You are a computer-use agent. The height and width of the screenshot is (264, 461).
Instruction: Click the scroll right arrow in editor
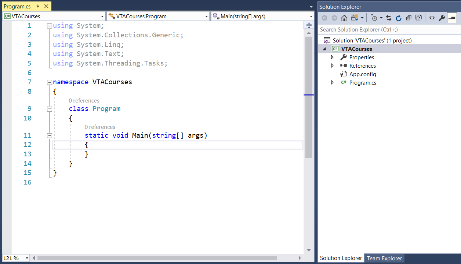pos(300,258)
